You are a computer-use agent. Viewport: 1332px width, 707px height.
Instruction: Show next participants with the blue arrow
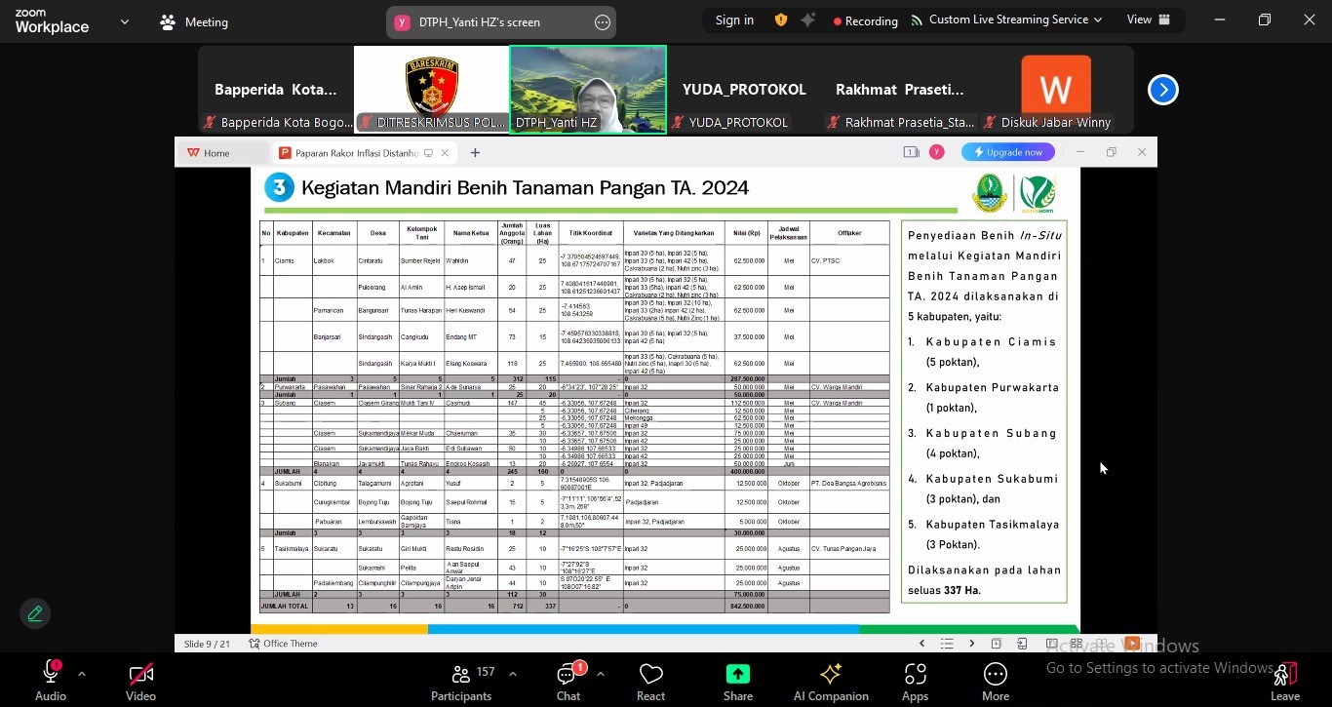(x=1162, y=90)
